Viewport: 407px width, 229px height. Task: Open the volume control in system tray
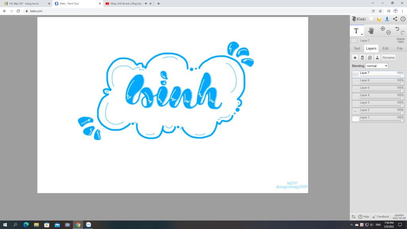click(372, 225)
